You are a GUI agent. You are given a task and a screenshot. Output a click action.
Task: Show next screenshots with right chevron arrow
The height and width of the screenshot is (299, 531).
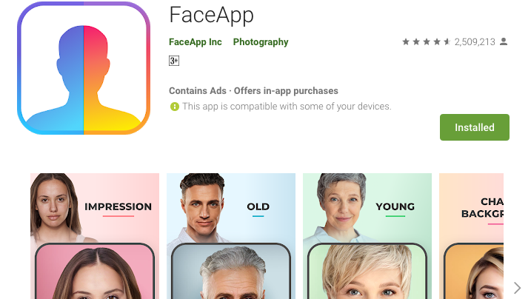click(x=517, y=288)
